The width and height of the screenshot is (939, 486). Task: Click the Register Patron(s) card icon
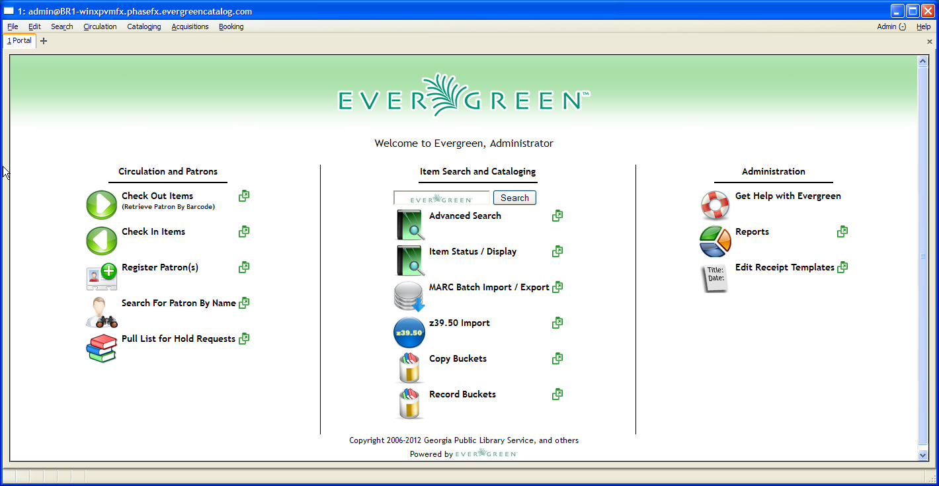102,276
